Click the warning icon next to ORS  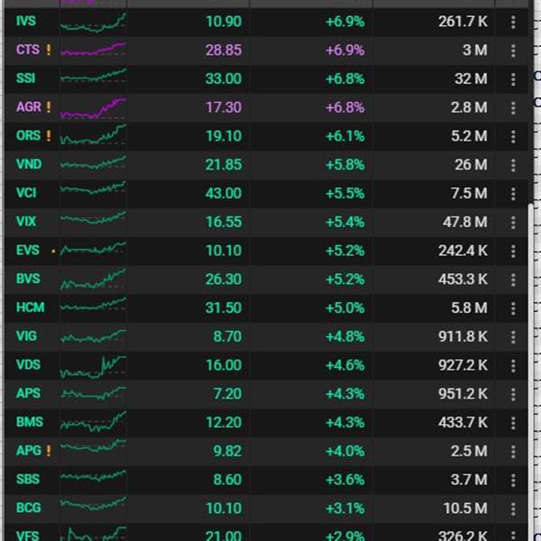(x=49, y=135)
